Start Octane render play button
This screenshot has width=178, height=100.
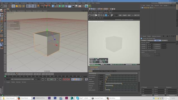point(96,15)
